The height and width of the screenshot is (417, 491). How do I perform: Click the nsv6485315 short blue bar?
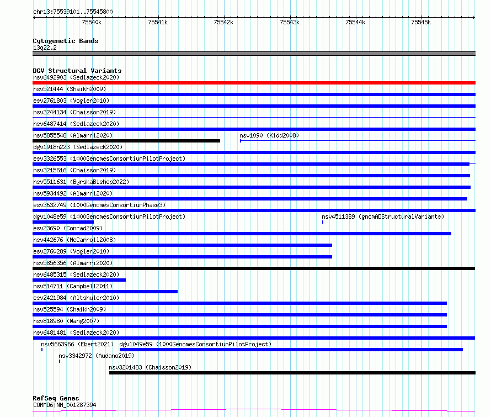pos(79,280)
